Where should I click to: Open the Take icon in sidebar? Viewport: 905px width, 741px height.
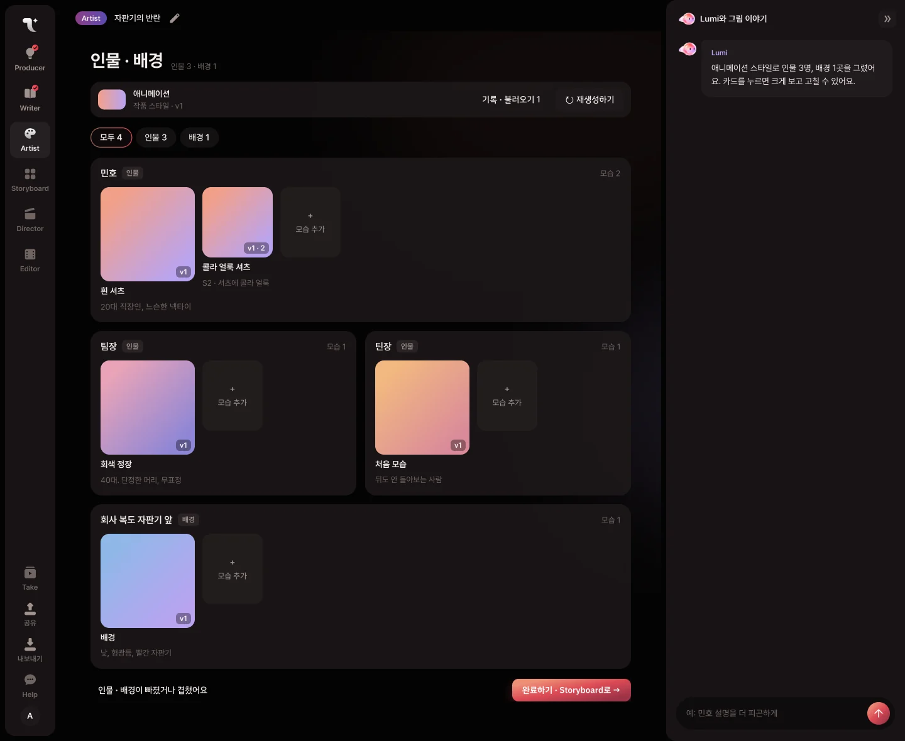pos(30,573)
